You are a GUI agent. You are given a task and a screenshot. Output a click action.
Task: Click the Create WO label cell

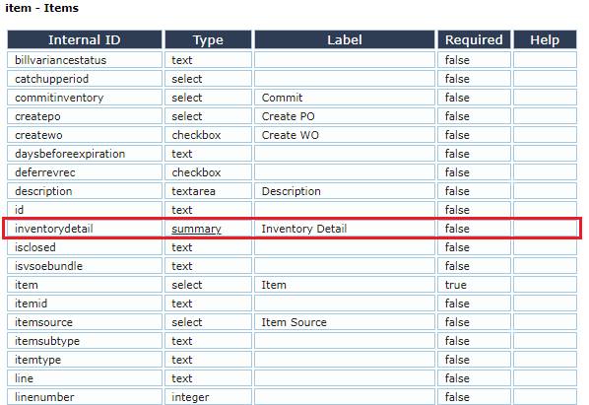pyautogui.click(x=345, y=135)
